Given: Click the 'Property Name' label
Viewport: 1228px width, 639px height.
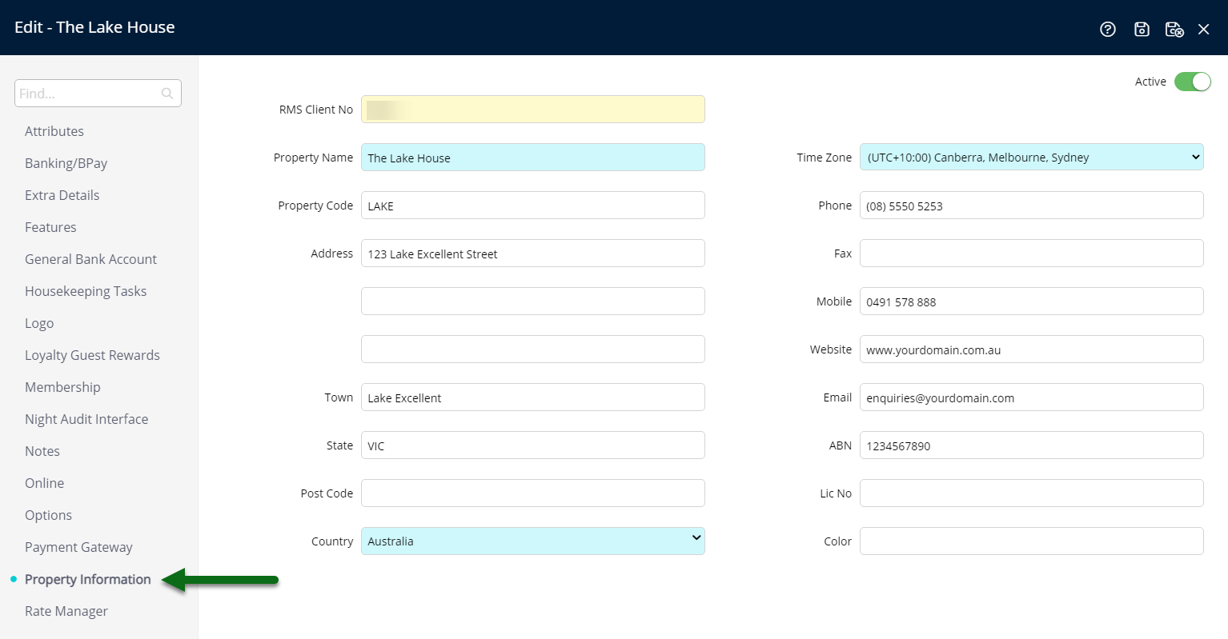Looking at the screenshot, I should point(313,158).
